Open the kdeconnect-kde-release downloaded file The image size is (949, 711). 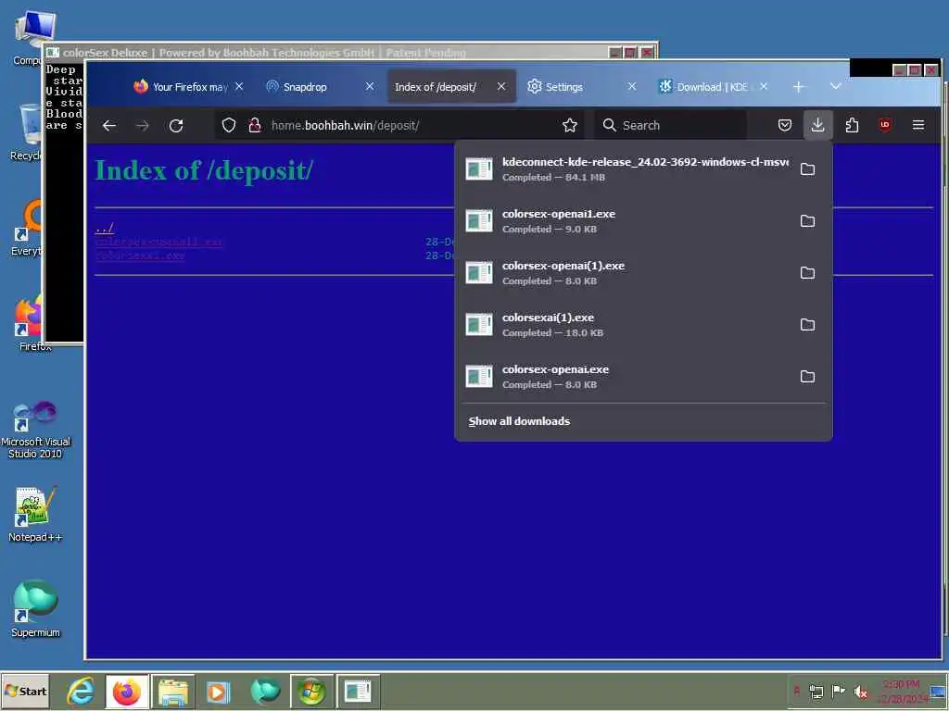point(626,169)
